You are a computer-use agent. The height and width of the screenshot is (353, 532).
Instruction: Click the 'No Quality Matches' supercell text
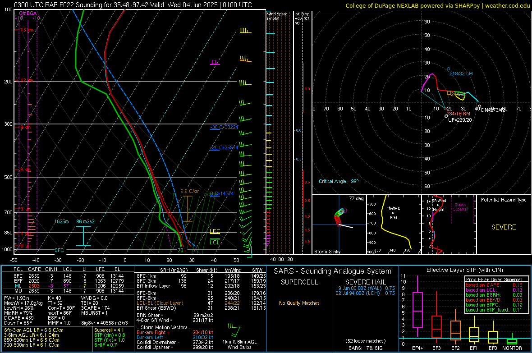click(x=299, y=303)
